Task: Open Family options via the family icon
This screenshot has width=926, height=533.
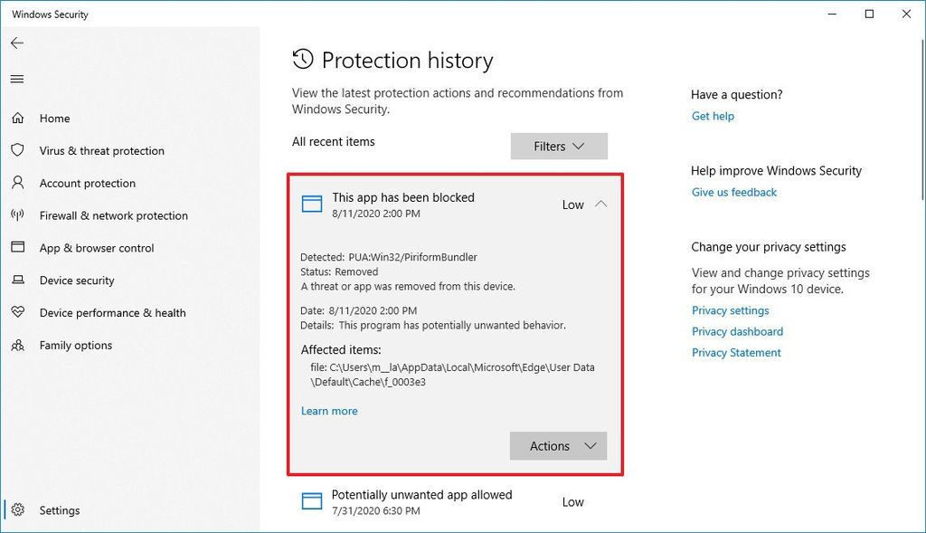Action: coord(17,345)
